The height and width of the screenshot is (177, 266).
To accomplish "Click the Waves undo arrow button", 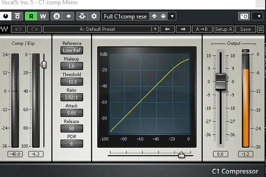I will 18,29.
